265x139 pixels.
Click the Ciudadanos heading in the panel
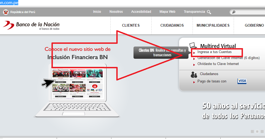(x=209, y=74)
